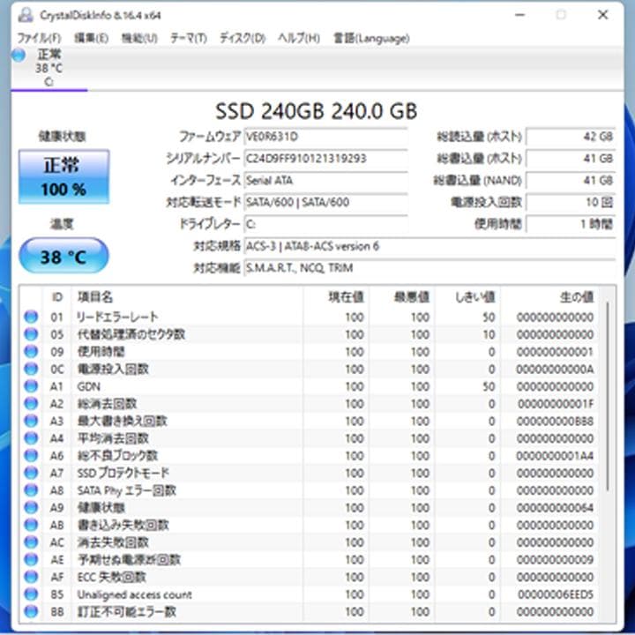The width and height of the screenshot is (635, 635).
Task: Click the status orb for row B8 訂正不可能エラー数
Action: coord(31,611)
